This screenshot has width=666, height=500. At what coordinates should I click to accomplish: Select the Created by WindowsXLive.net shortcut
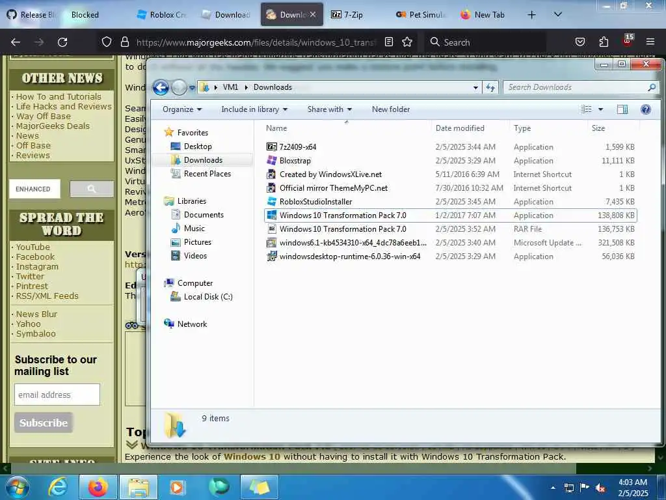click(330, 174)
